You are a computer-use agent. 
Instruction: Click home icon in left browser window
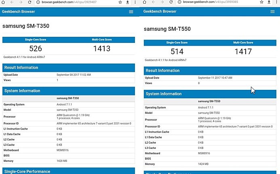[3, 2]
